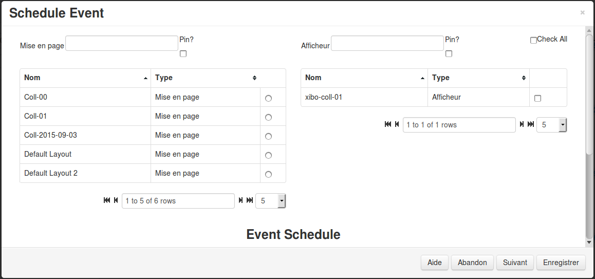
Task: Go to first page of layout table
Action: pyautogui.click(x=106, y=200)
